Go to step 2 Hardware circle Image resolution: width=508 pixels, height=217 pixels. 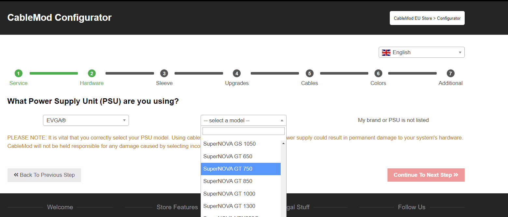(92, 73)
